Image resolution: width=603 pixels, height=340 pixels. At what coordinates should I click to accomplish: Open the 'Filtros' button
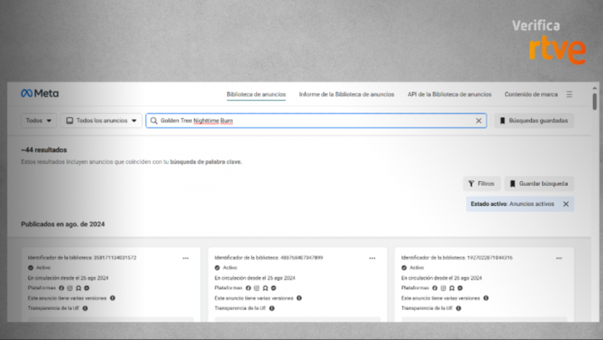tap(481, 183)
